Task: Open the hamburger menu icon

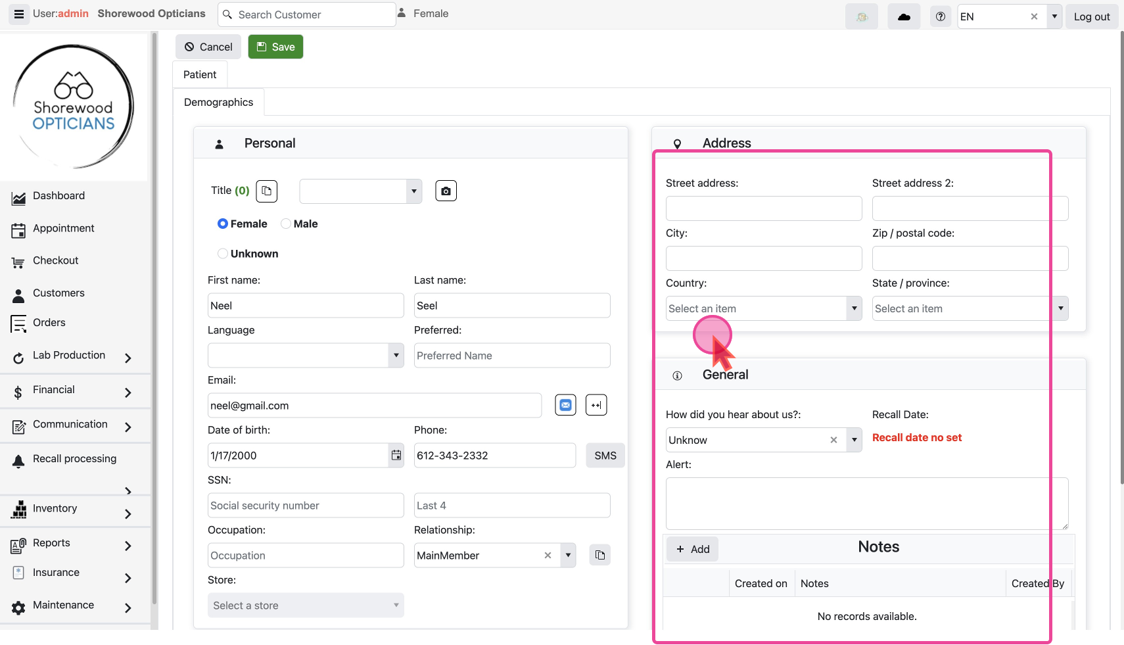Action: click(19, 14)
